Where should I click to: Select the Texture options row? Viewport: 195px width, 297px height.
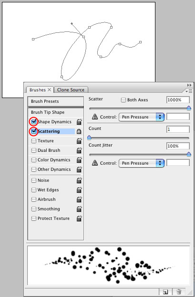45,141
